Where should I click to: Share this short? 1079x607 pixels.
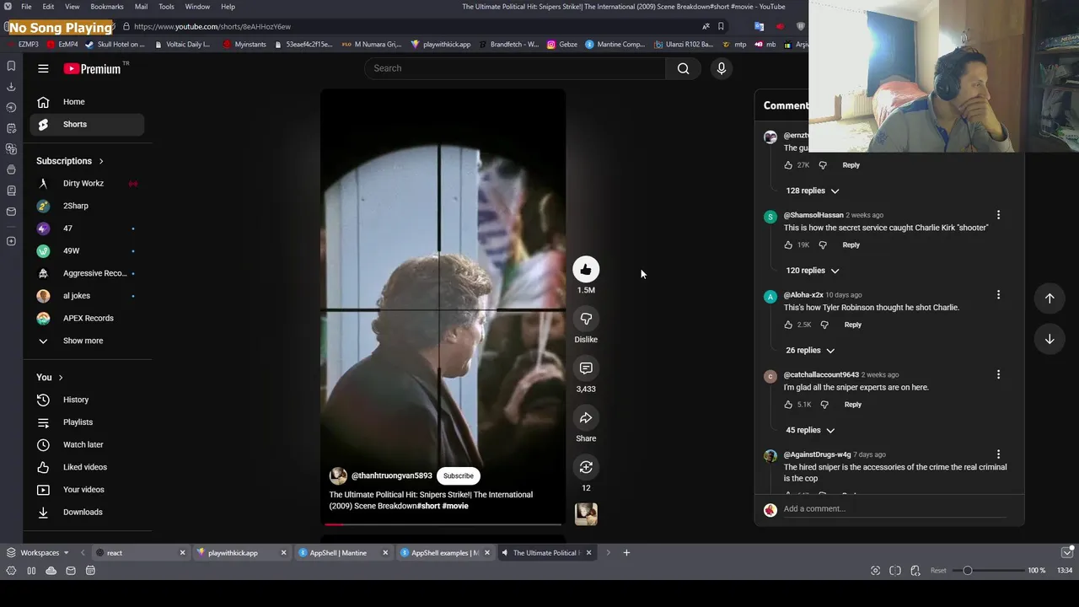(x=586, y=418)
